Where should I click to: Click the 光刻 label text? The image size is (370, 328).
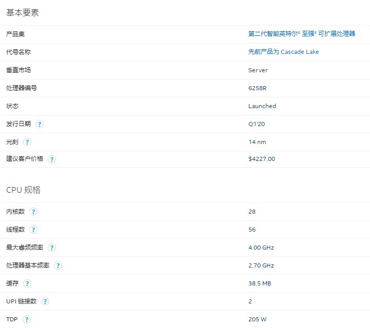point(12,141)
